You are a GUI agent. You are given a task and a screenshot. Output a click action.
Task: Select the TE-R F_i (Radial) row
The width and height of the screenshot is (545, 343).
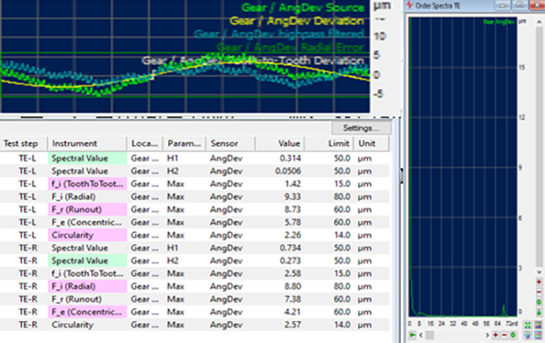(x=195, y=286)
